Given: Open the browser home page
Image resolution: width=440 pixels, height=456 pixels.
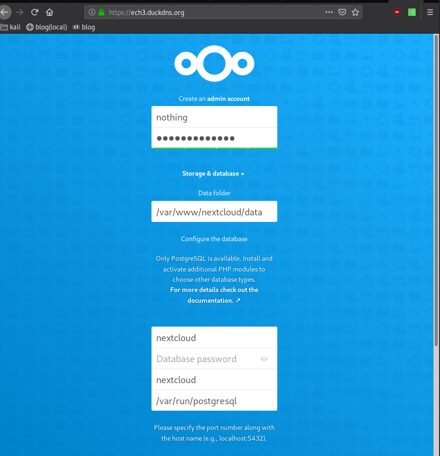Looking at the screenshot, I should pyautogui.click(x=50, y=12).
